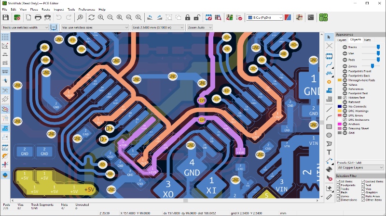This screenshot has width=386, height=216.
Task: Click the Lock padlock icon
Action: tap(187, 17)
